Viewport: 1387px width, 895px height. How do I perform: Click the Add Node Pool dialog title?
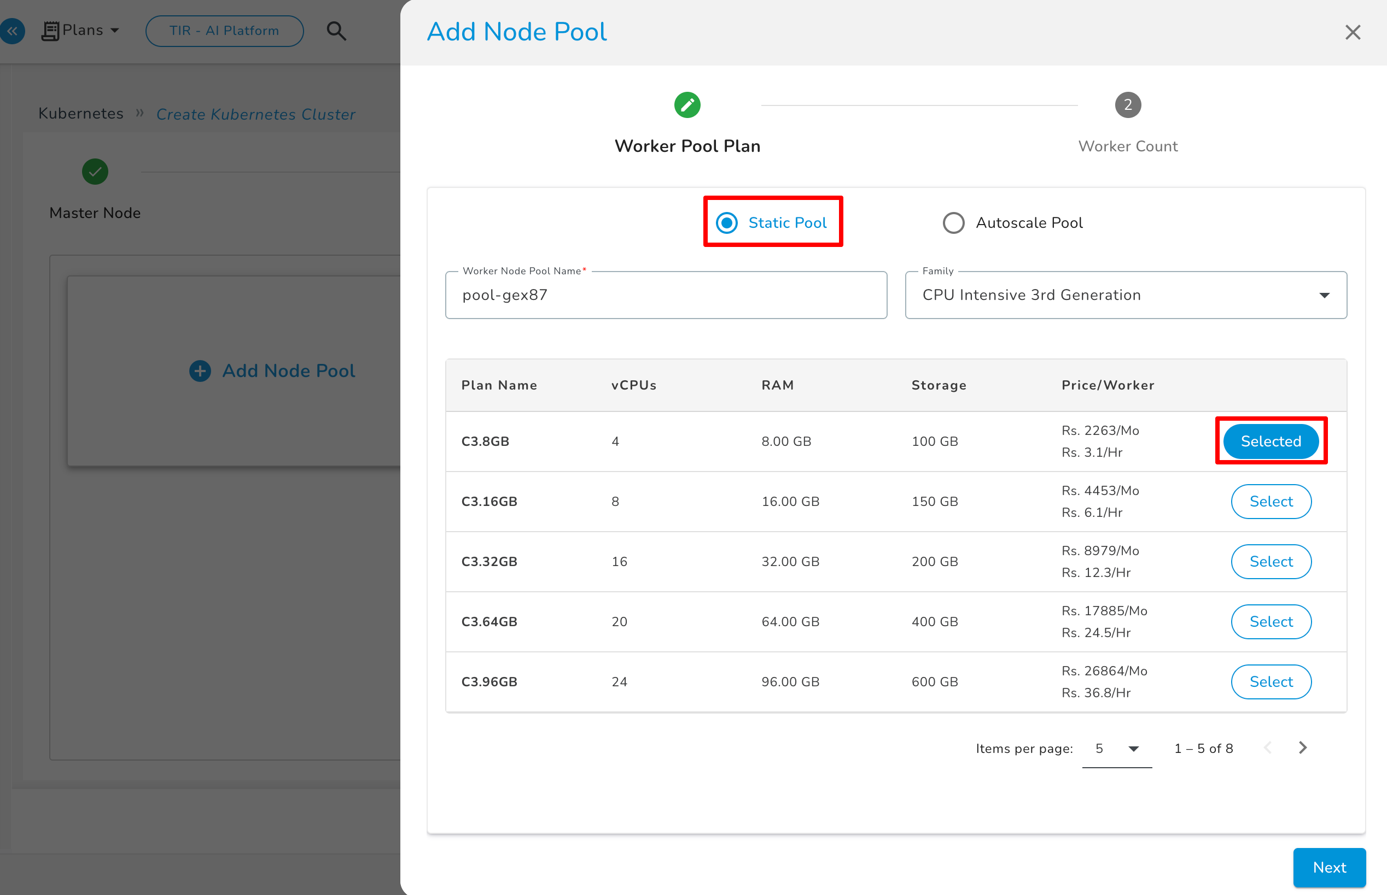(x=516, y=31)
